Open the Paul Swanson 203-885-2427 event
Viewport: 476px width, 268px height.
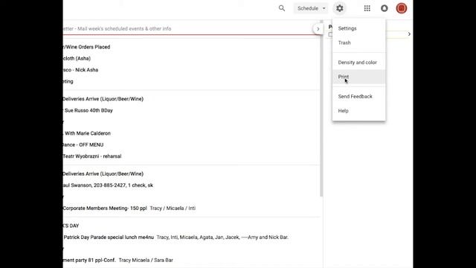[x=108, y=185]
